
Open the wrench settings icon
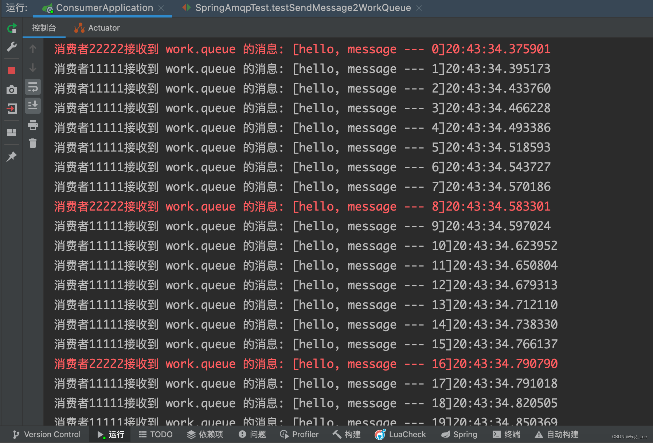pyautogui.click(x=12, y=47)
